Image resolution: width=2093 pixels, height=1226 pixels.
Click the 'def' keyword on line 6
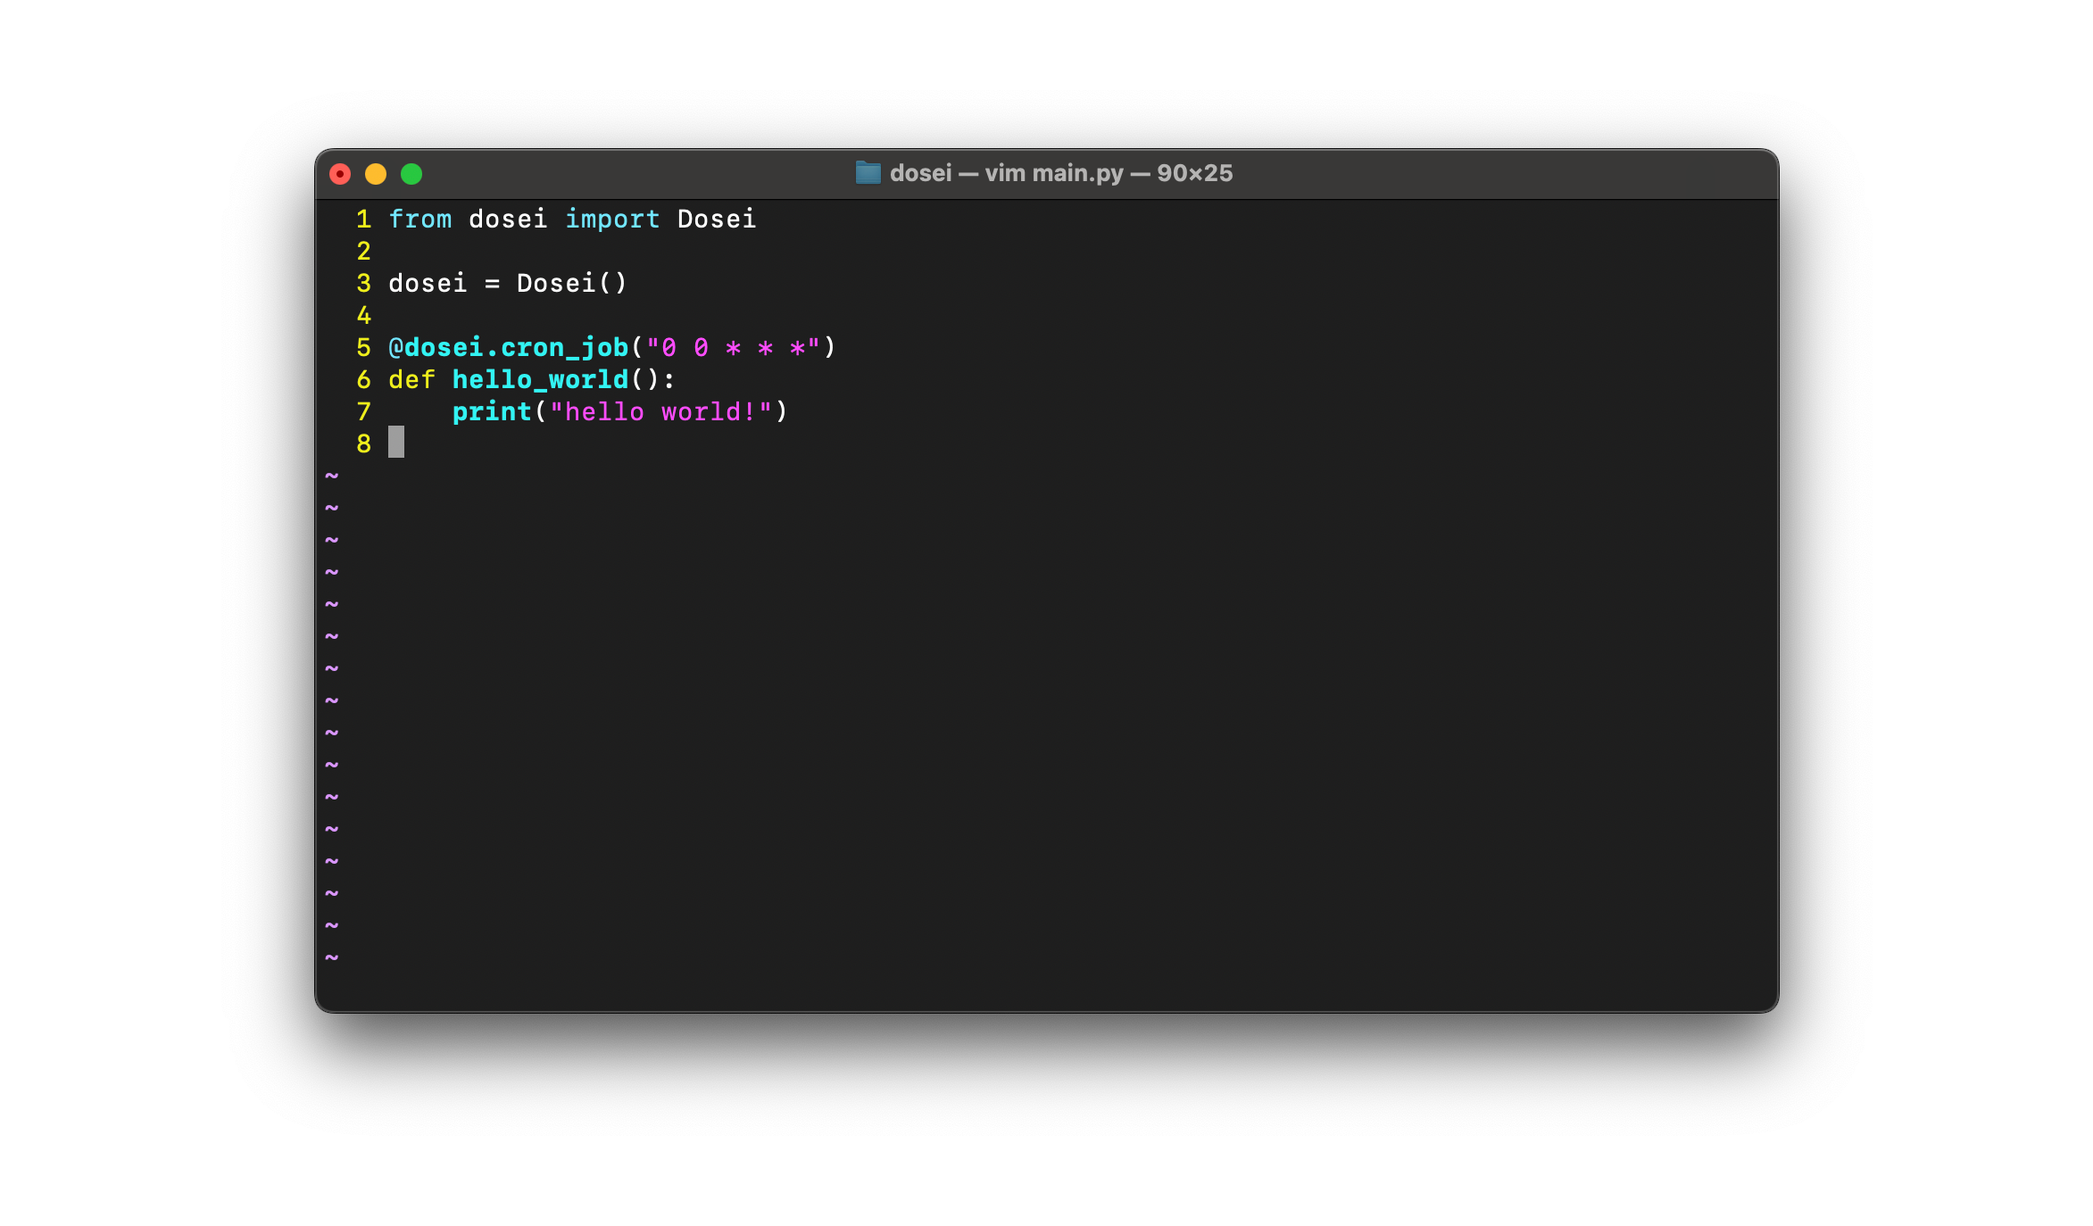pos(411,380)
